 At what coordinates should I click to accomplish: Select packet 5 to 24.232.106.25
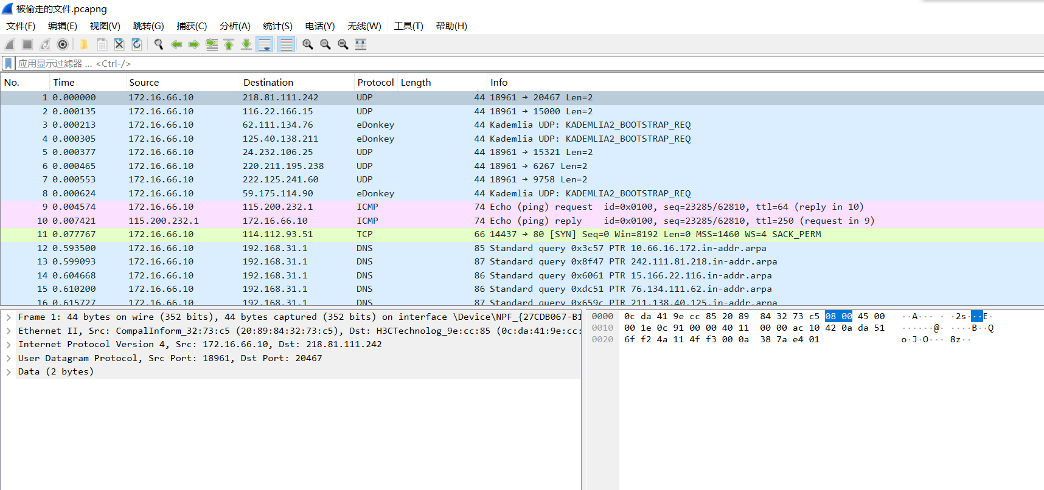522,153
